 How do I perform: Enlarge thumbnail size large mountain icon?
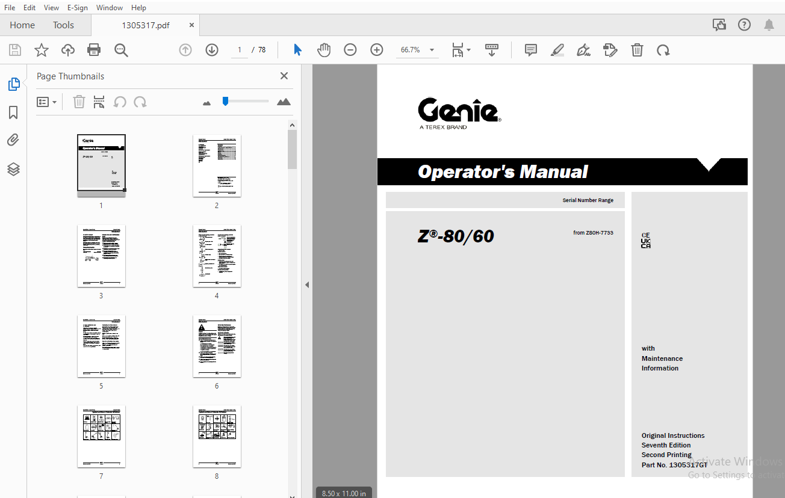click(284, 102)
